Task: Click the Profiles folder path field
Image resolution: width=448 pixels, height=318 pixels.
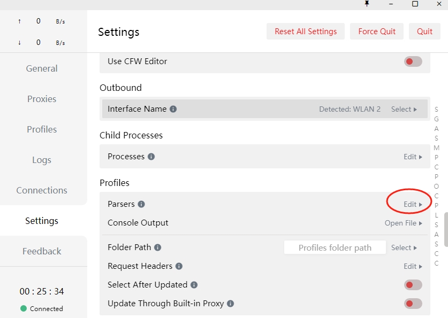Action: [335, 247]
